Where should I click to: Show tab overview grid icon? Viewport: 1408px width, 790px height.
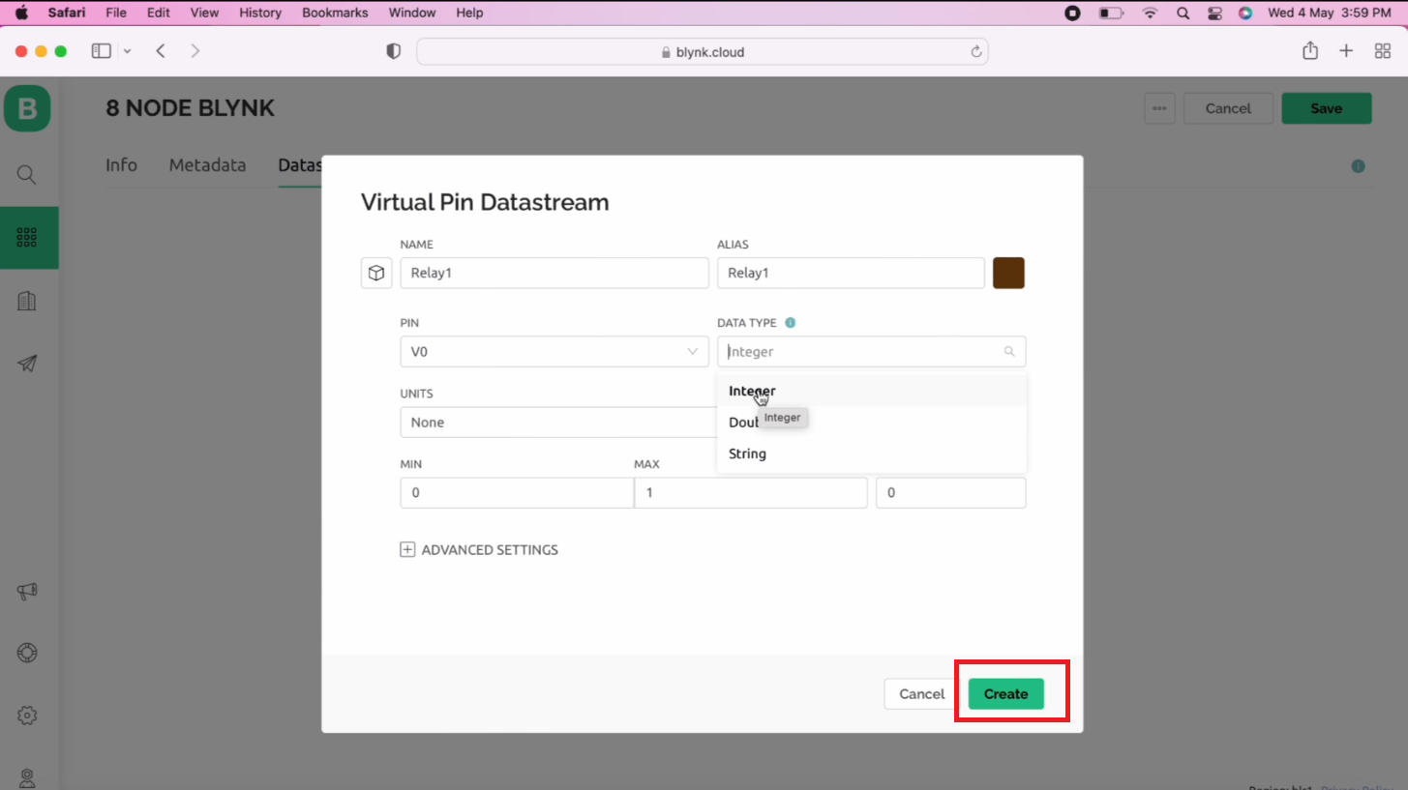[1383, 51]
